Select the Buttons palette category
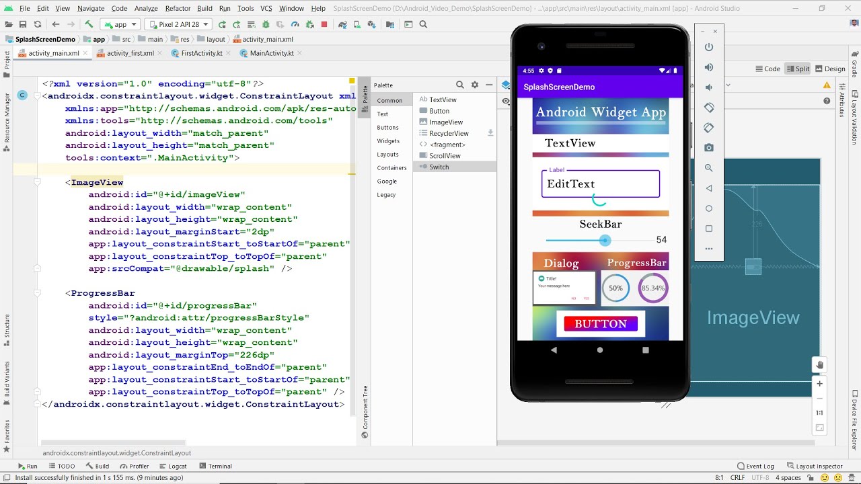The width and height of the screenshot is (861, 484). point(387,127)
